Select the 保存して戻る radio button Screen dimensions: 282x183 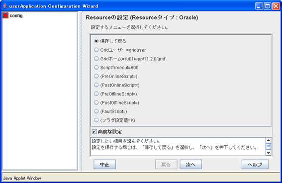coord(96,41)
